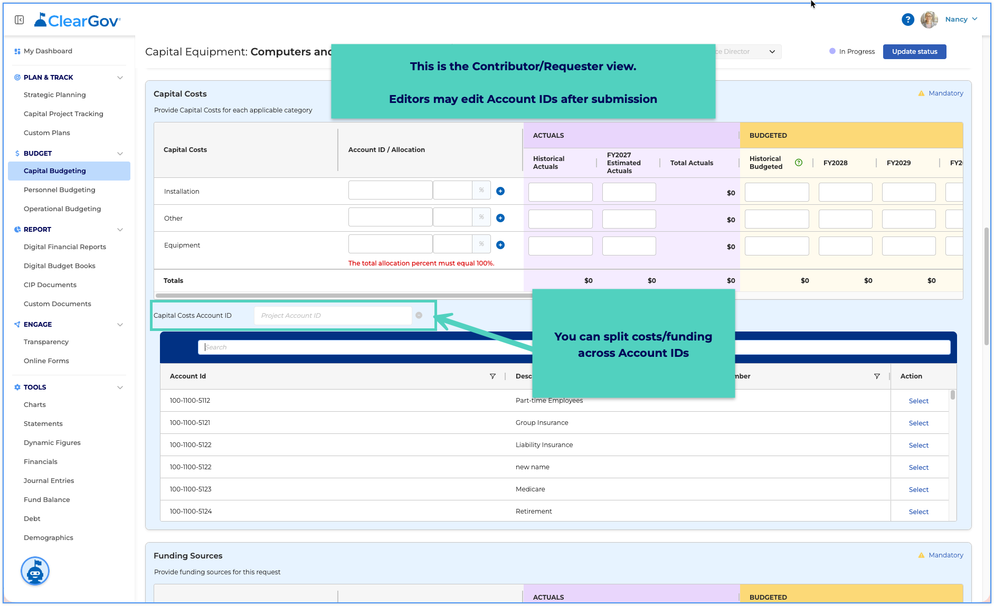Click the page vertical scrollbar
Image resolution: width=994 pixels, height=606 pixels.
tap(986, 286)
